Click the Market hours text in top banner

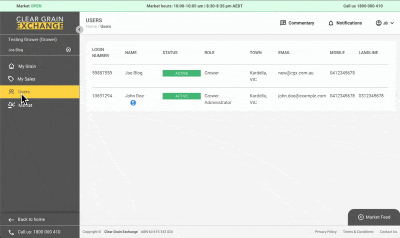tap(194, 6)
